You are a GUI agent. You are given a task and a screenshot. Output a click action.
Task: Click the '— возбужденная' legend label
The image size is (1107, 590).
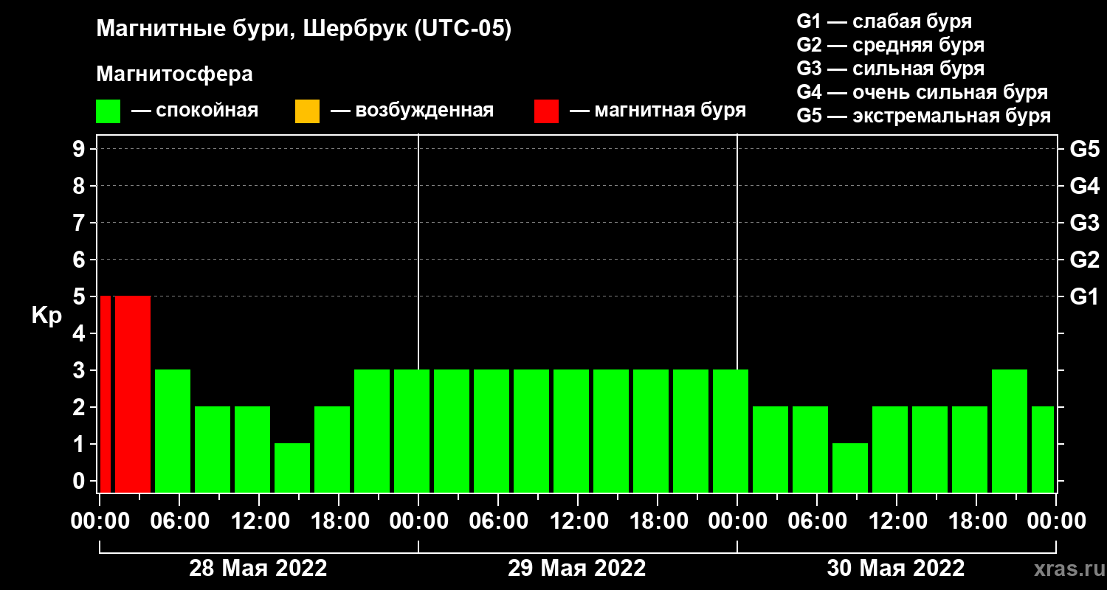tap(412, 111)
